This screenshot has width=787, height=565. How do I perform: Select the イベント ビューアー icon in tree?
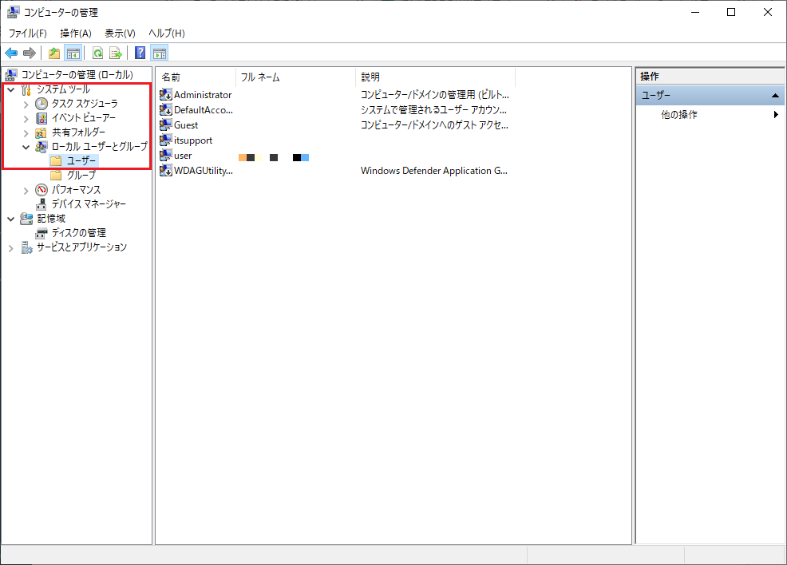(42, 118)
